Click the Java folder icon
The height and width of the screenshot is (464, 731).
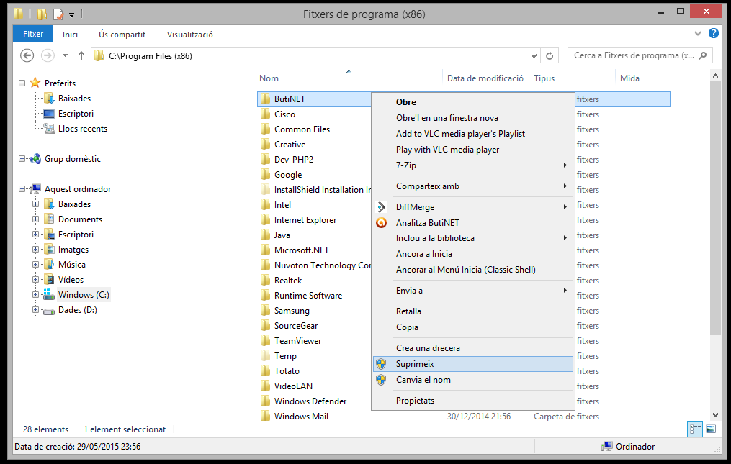click(x=265, y=235)
